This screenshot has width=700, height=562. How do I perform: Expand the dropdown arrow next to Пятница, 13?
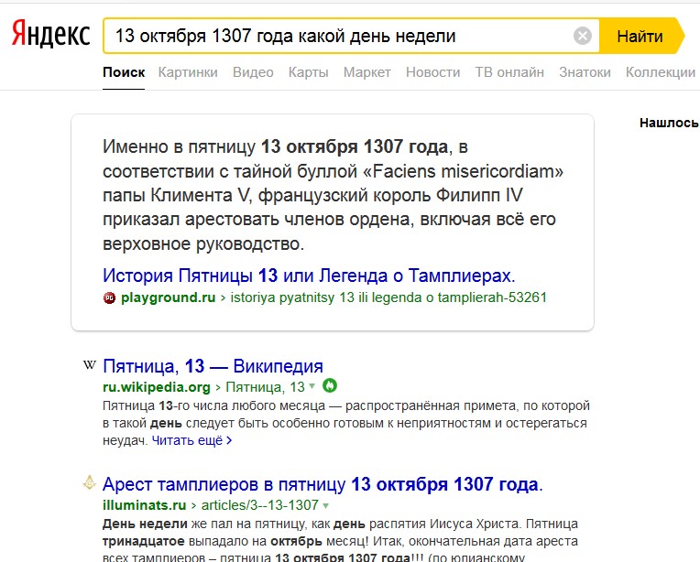(x=312, y=386)
